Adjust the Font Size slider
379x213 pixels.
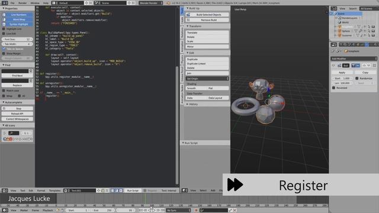[17, 39]
